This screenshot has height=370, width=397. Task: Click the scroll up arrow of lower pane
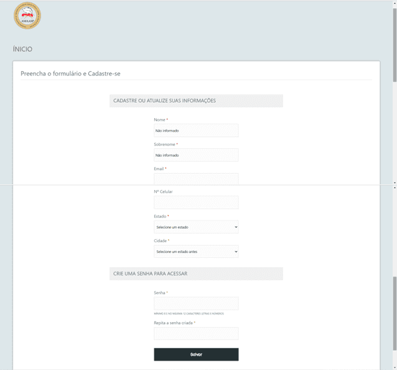click(395, 187)
